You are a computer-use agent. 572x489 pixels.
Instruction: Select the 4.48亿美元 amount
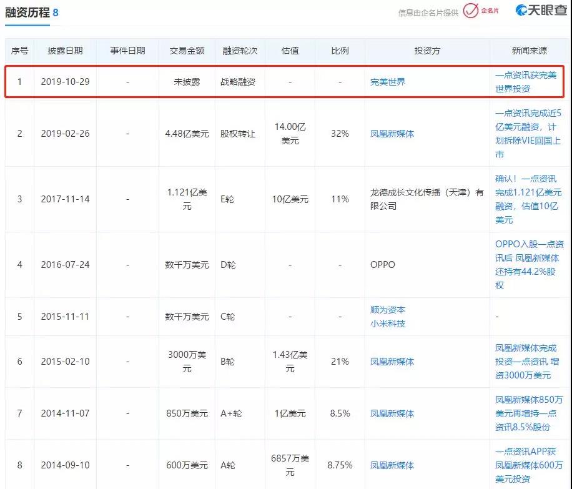[x=187, y=134]
